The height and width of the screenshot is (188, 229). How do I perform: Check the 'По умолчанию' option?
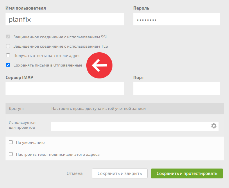11,142
